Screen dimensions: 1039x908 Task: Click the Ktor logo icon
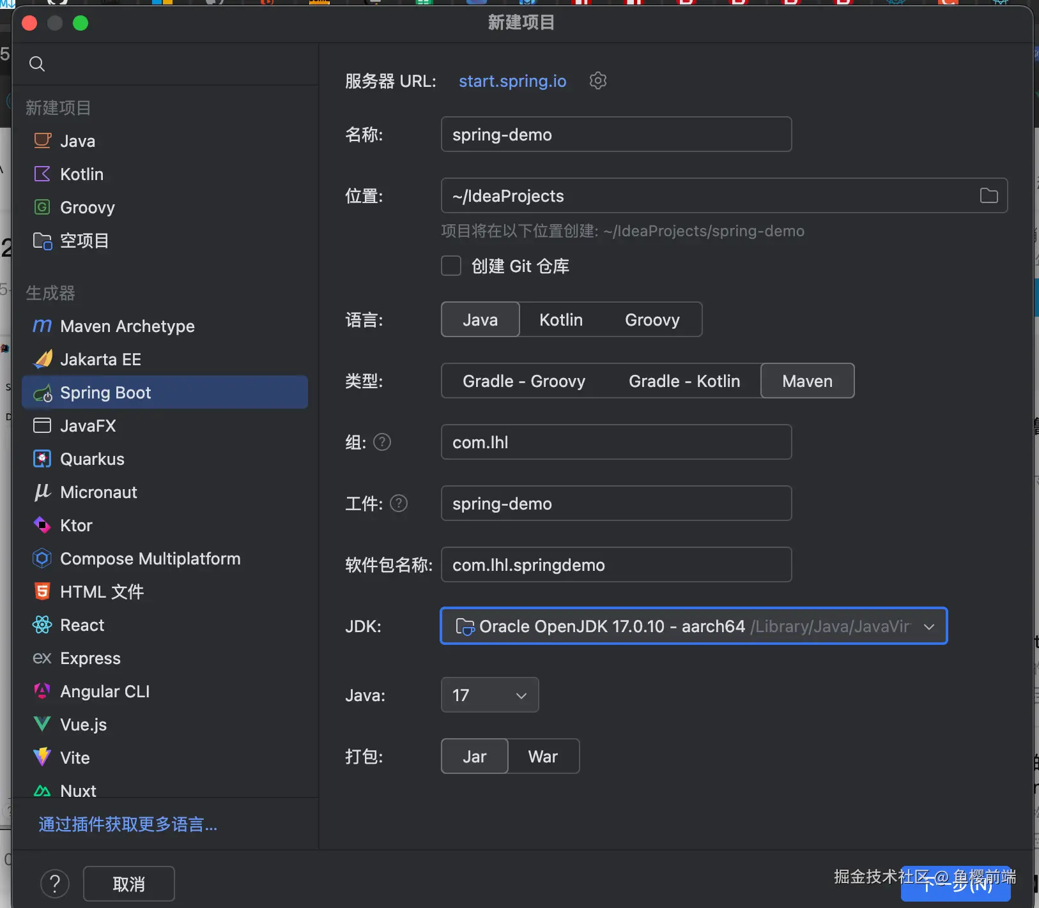pos(42,525)
